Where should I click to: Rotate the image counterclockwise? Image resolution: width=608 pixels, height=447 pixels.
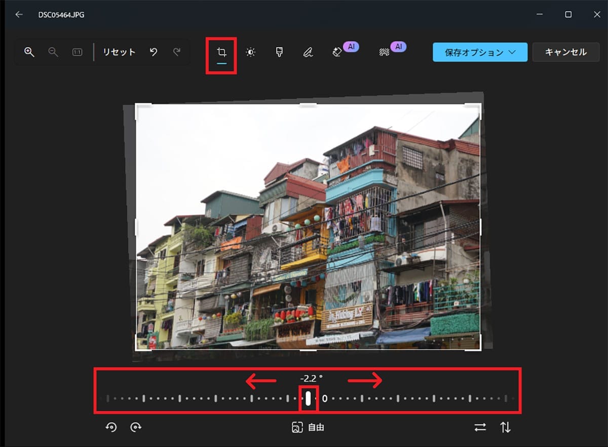coord(111,427)
